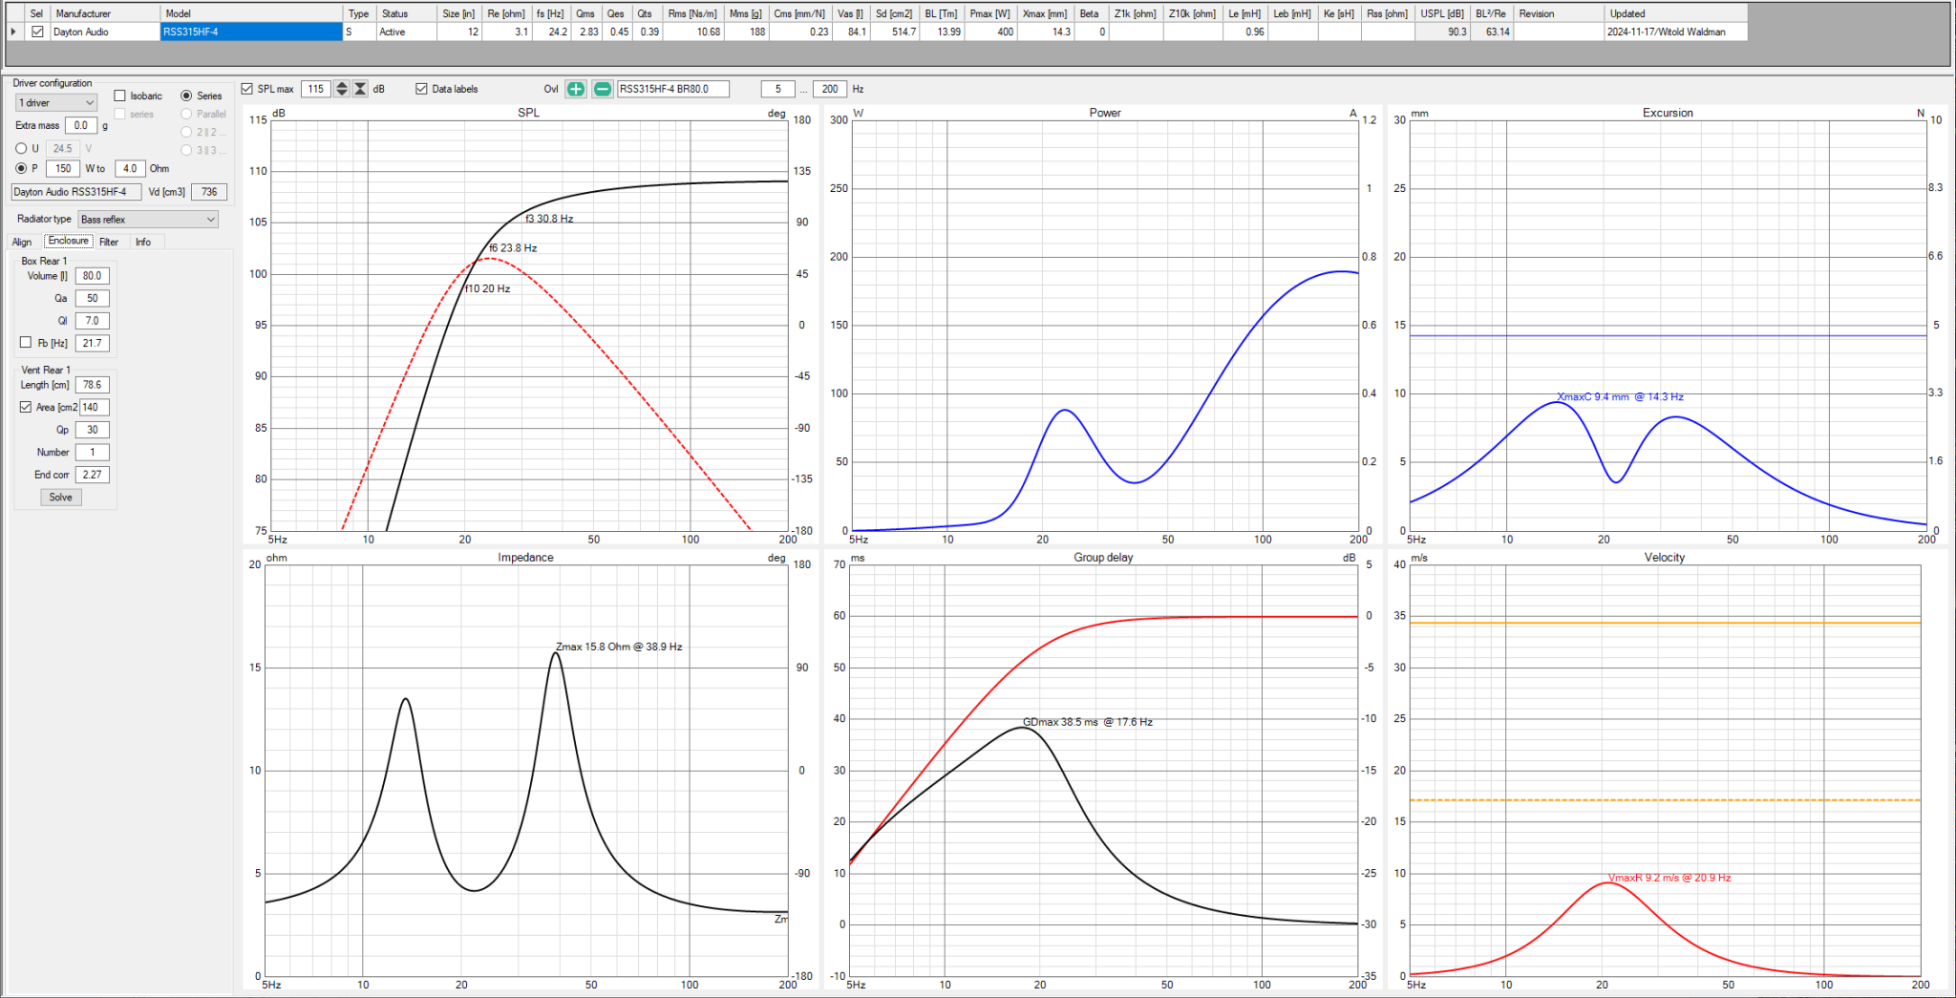Click the GDmax 38.5 ms @ 17.6 Hz label

point(1088,722)
